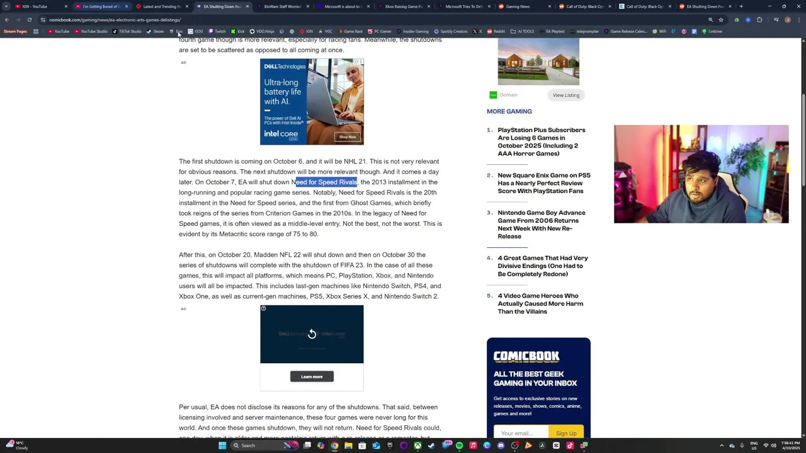
Task: Reload the comicbook.com page
Action: 30,20
